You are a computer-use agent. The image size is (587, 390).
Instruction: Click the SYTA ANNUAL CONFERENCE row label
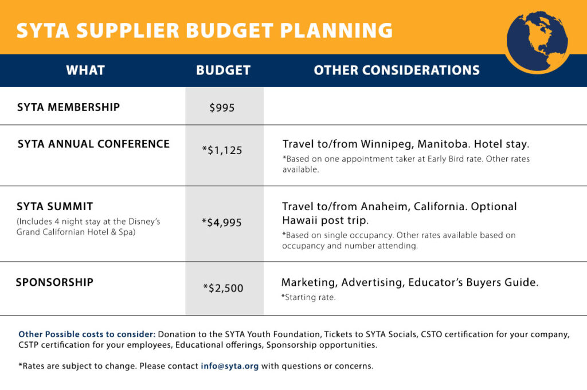[93, 144]
